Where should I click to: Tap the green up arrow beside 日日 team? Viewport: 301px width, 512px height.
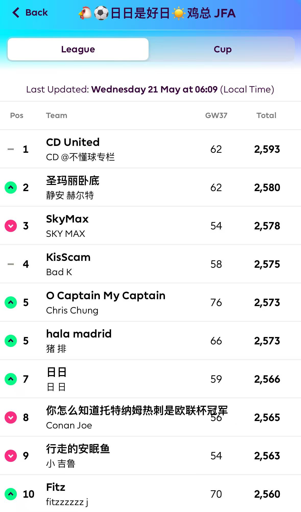click(x=11, y=379)
